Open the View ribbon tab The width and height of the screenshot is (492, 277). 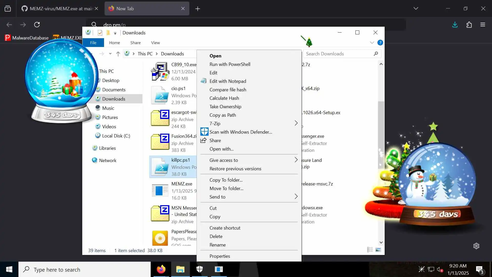click(155, 43)
